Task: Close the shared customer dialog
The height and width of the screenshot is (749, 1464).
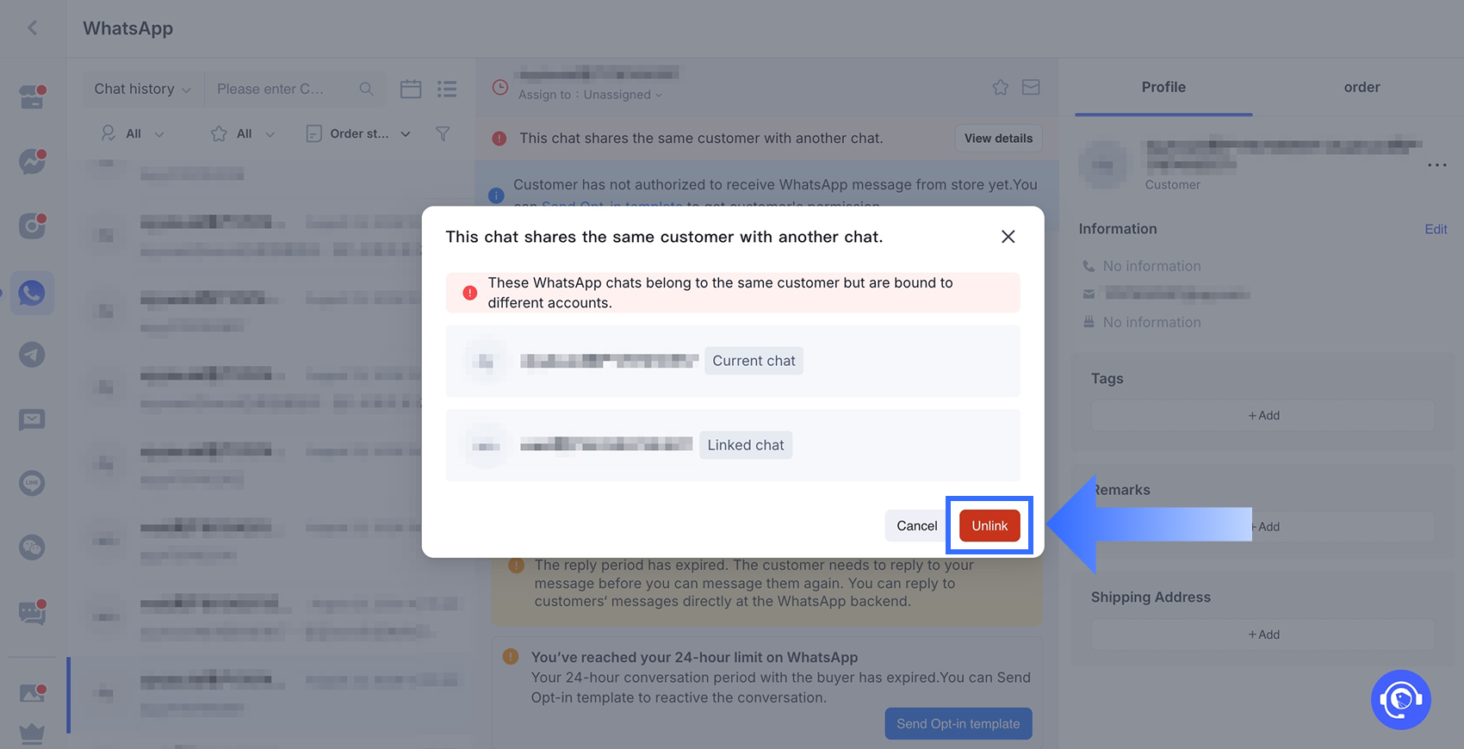Action: pyautogui.click(x=1008, y=237)
